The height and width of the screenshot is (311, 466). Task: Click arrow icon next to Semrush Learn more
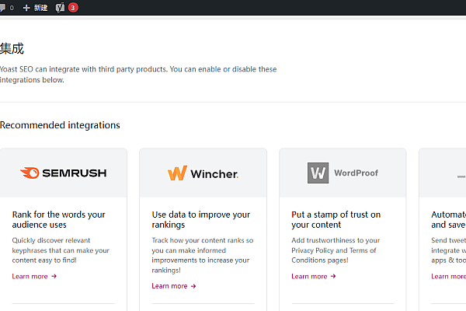pyautogui.click(x=54, y=277)
